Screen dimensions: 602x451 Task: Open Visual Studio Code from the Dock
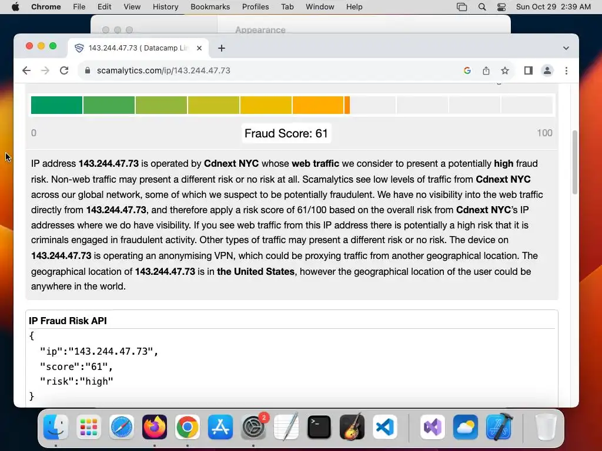tap(384, 427)
